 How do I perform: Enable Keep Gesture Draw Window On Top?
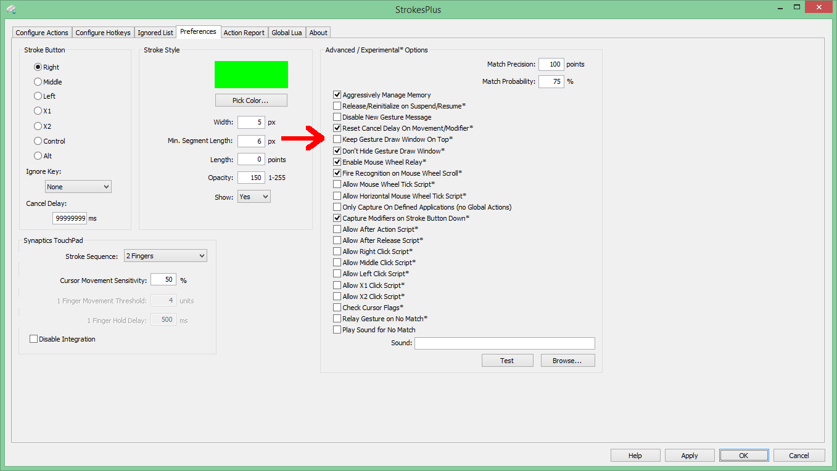pyautogui.click(x=337, y=139)
